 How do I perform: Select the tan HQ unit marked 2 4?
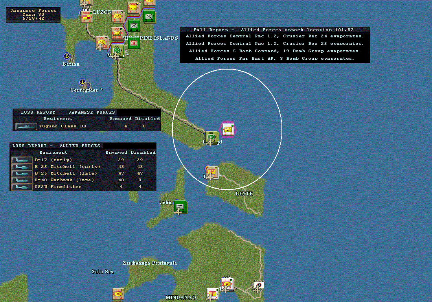(86, 17)
